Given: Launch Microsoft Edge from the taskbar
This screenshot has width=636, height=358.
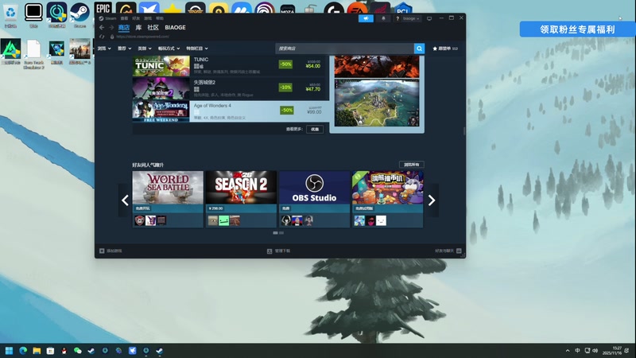Looking at the screenshot, I should pos(23,350).
